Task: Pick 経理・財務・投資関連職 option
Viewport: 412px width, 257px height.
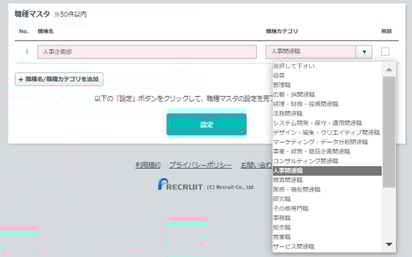Action: point(327,104)
